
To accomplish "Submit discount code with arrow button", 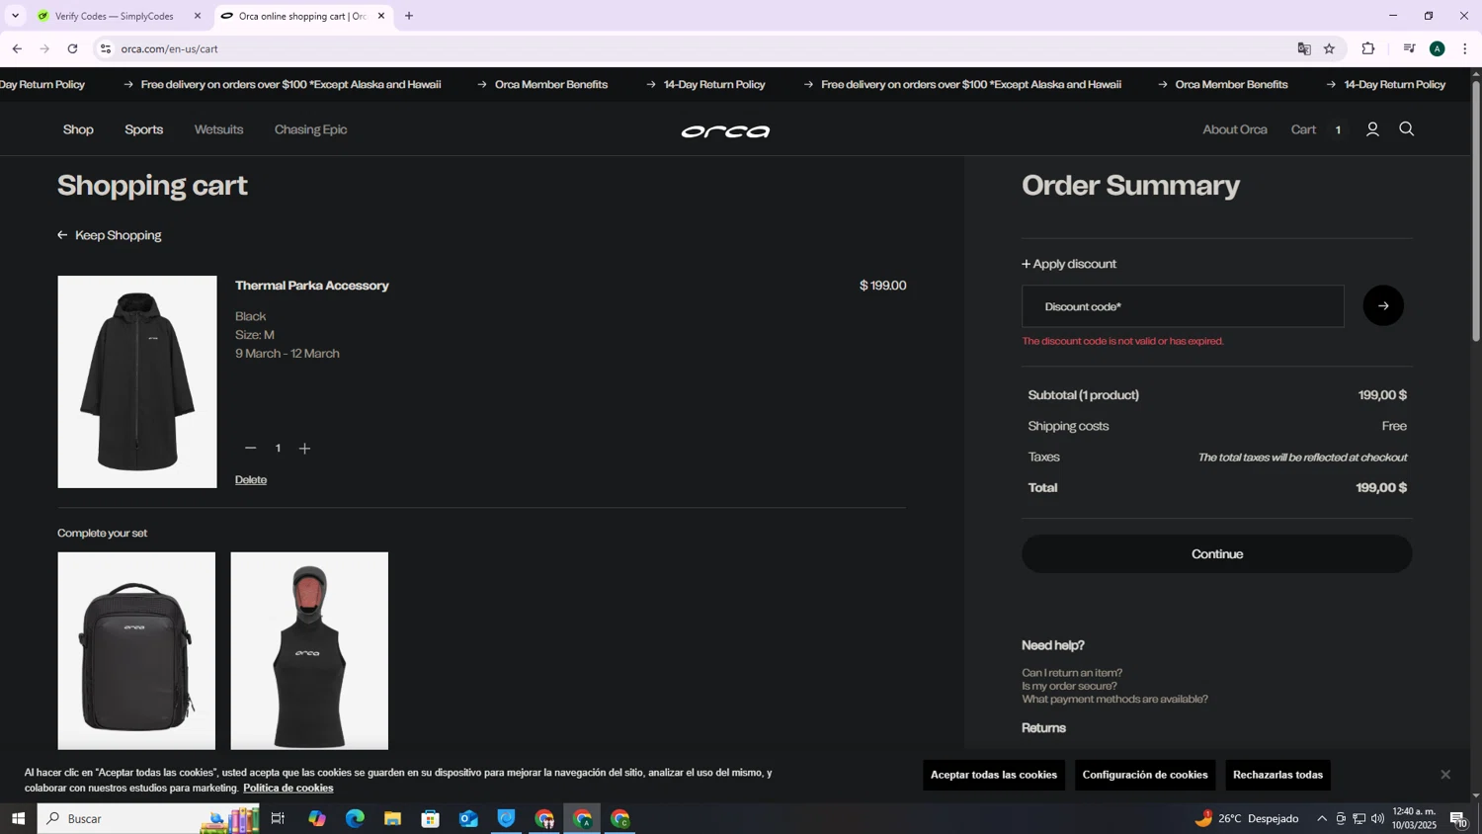I will click(x=1383, y=305).
